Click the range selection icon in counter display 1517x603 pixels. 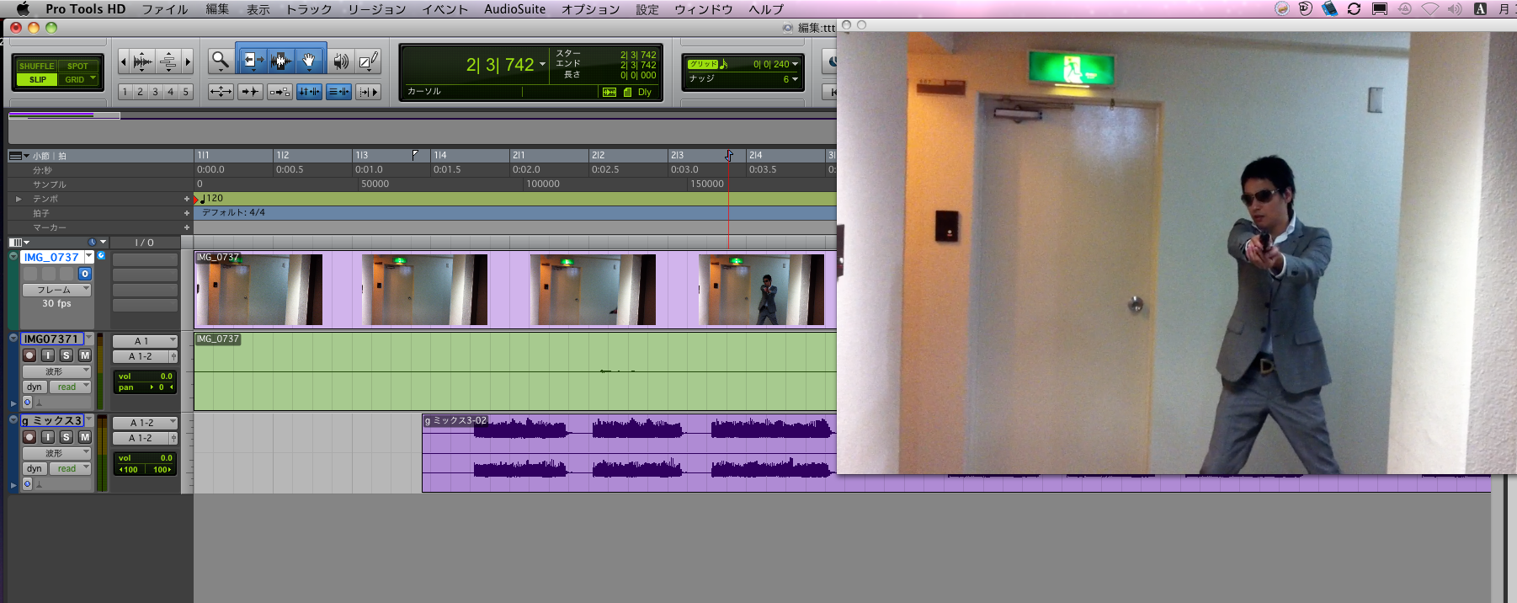tap(609, 92)
